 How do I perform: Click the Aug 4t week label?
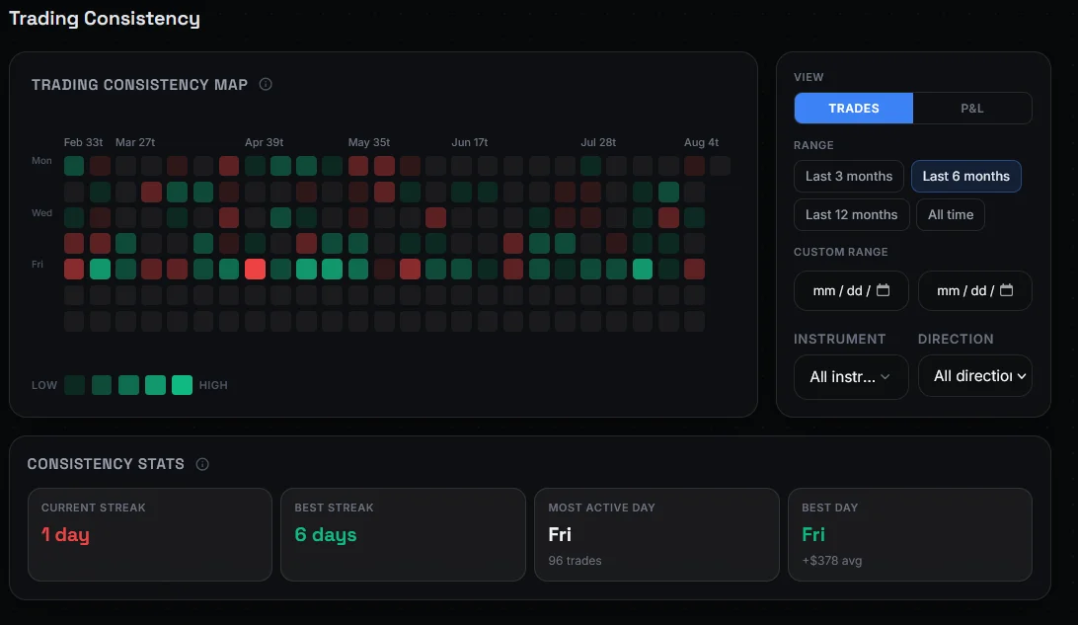click(701, 142)
